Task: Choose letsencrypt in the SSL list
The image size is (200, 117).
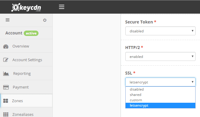Action: (x=160, y=105)
